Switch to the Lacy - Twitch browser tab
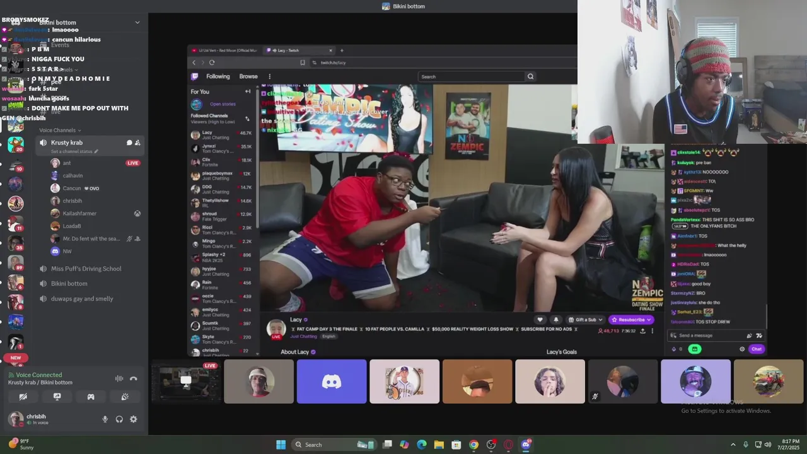This screenshot has width=807, height=454. point(299,50)
